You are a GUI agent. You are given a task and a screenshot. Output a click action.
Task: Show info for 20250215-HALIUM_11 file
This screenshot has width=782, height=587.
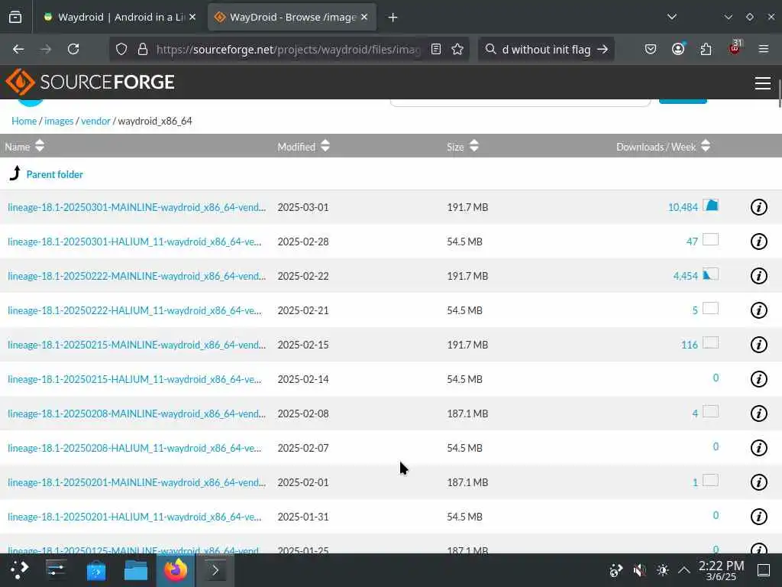pyautogui.click(x=758, y=379)
